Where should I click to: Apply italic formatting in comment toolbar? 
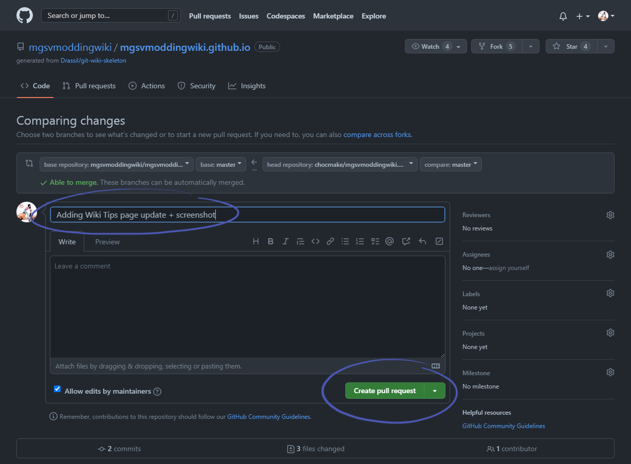(286, 241)
